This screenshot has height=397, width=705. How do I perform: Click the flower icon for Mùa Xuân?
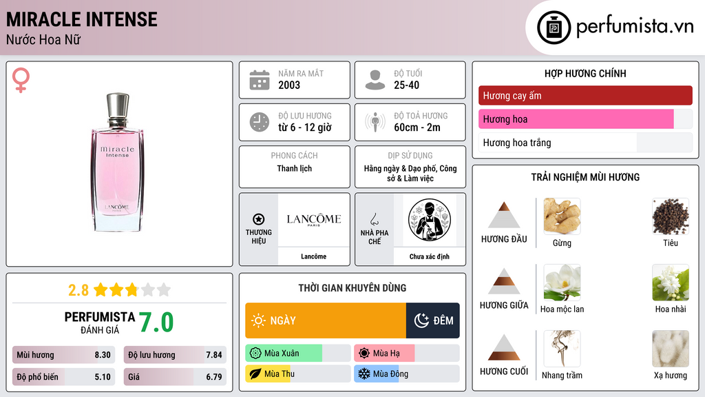(x=255, y=354)
